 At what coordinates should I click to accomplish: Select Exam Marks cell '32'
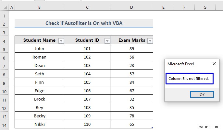pyautogui.click(x=131, y=99)
